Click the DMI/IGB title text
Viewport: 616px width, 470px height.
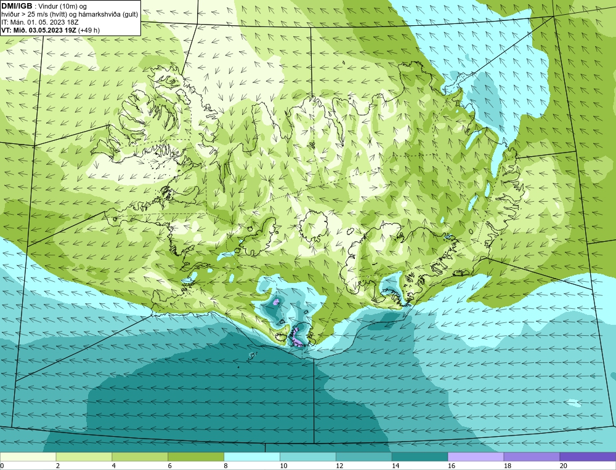pos(17,6)
